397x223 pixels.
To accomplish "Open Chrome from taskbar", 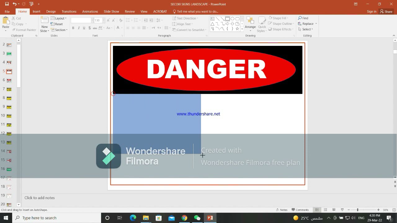I will [184, 218].
